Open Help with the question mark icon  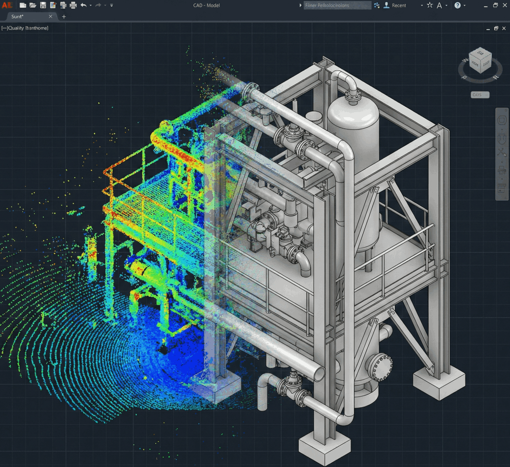pos(458,5)
